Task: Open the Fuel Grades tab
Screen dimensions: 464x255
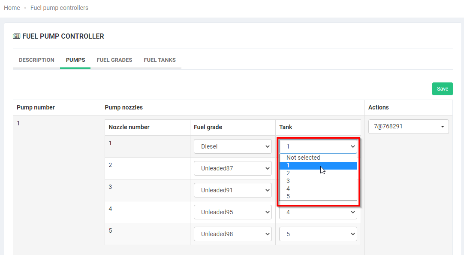Action: [114, 60]
